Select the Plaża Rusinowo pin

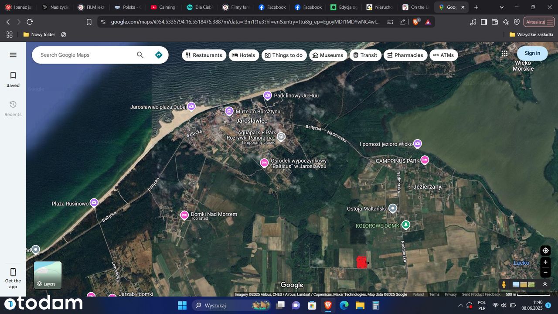point(94,203)
